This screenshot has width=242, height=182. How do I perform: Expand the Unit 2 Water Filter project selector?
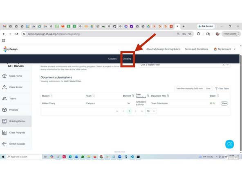(x=228, y=65)
